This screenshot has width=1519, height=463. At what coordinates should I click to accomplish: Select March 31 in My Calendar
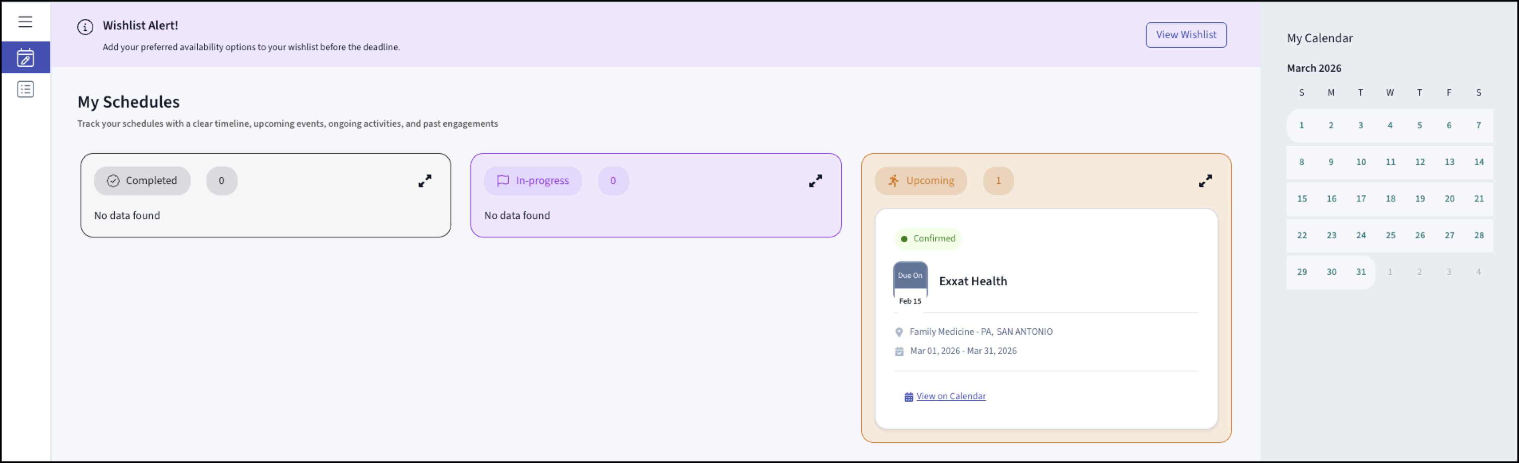tap(1360, 272)
